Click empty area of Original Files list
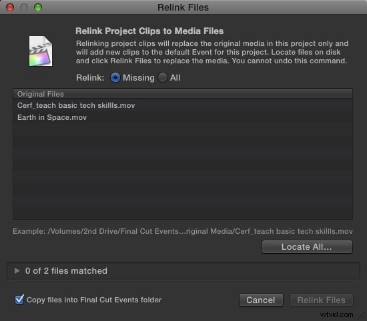The width and height of the screenshot is (367, 321). 183,170
